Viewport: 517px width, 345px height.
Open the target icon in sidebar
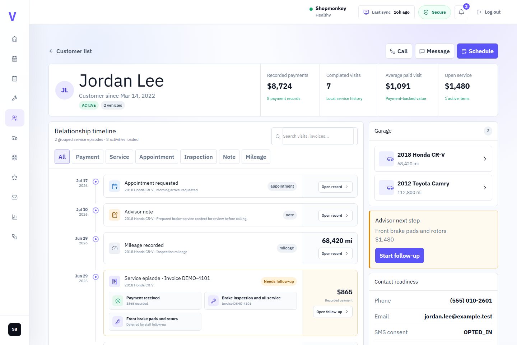pyautogui.click(x=14, y=157)
